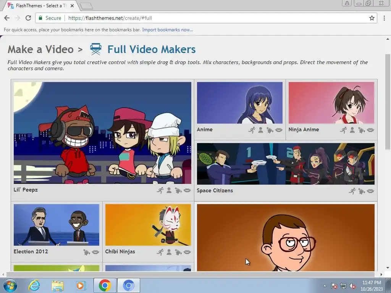The height and width of the screenshot is (293, 391).
Task: Launch Internet Explorer from the taskbar
Action: [x=34, y=285]
